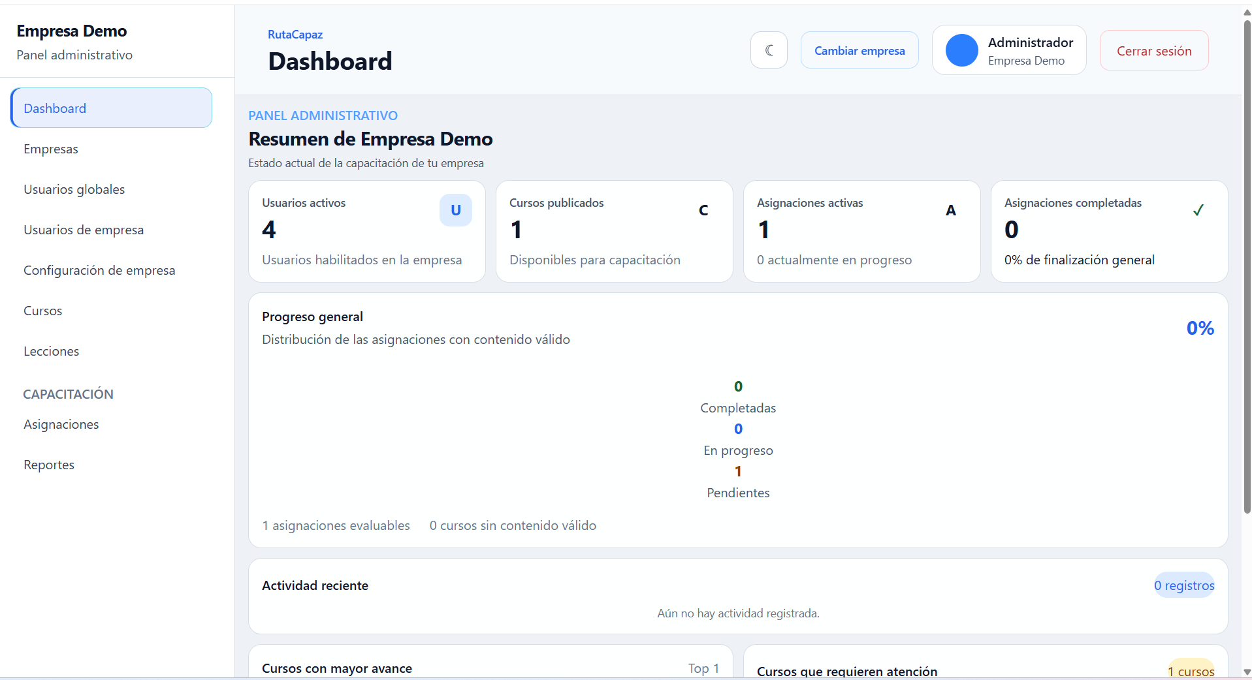Open the Dashboard sidebar item
This screenshot has height=680, width=1252.
click(112, 108)
